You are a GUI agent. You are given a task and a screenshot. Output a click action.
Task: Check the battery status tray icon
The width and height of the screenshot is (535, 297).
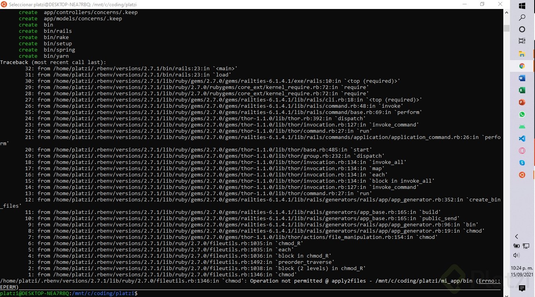click(x=517, y=246)
